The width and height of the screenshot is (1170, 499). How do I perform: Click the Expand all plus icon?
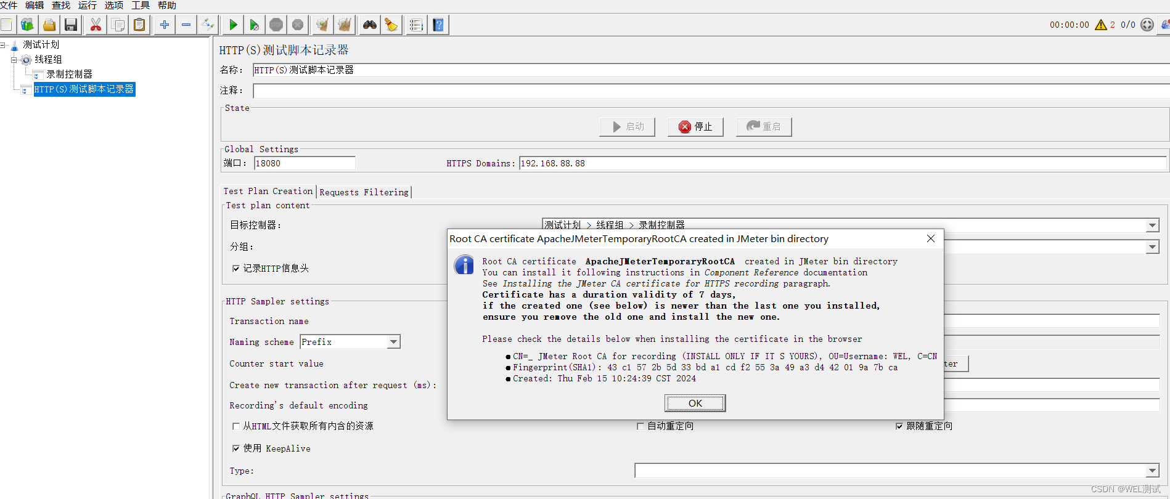164,25
